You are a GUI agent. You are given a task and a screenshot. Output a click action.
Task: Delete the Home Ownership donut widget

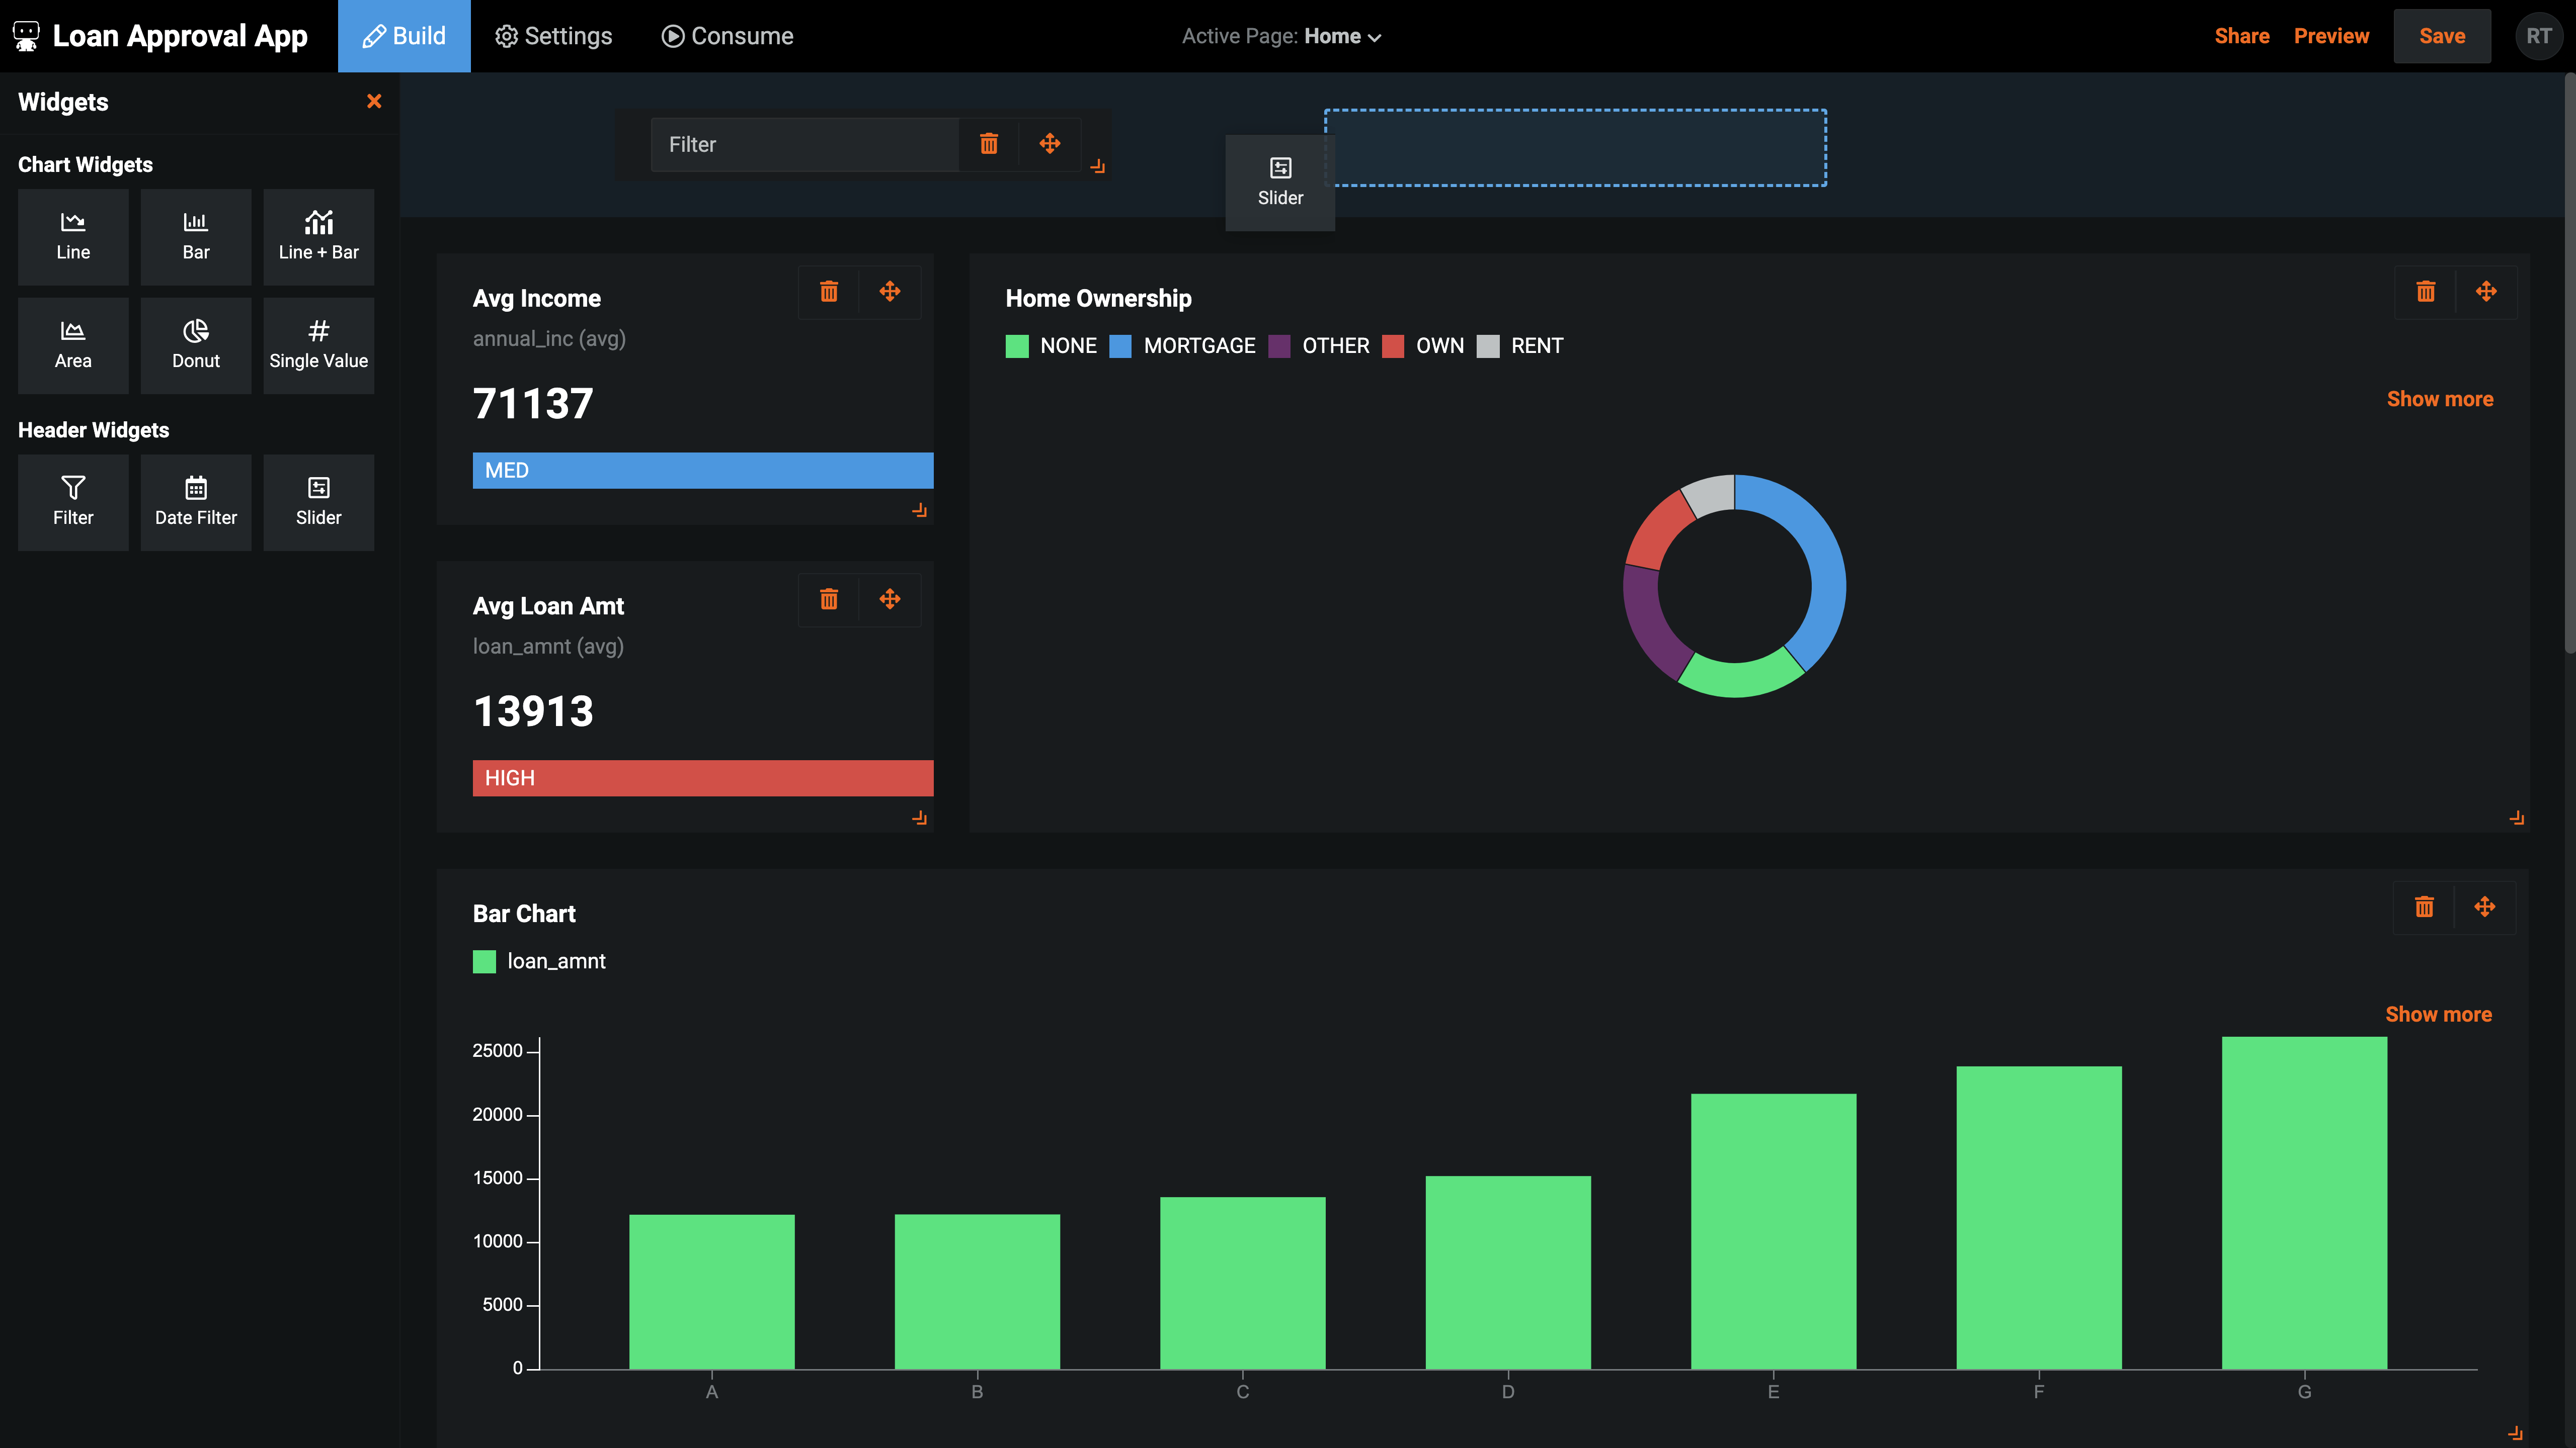2426,292
